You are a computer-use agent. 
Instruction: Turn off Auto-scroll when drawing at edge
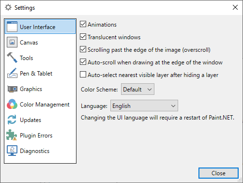pyautogui.click(x=83, y=62)
